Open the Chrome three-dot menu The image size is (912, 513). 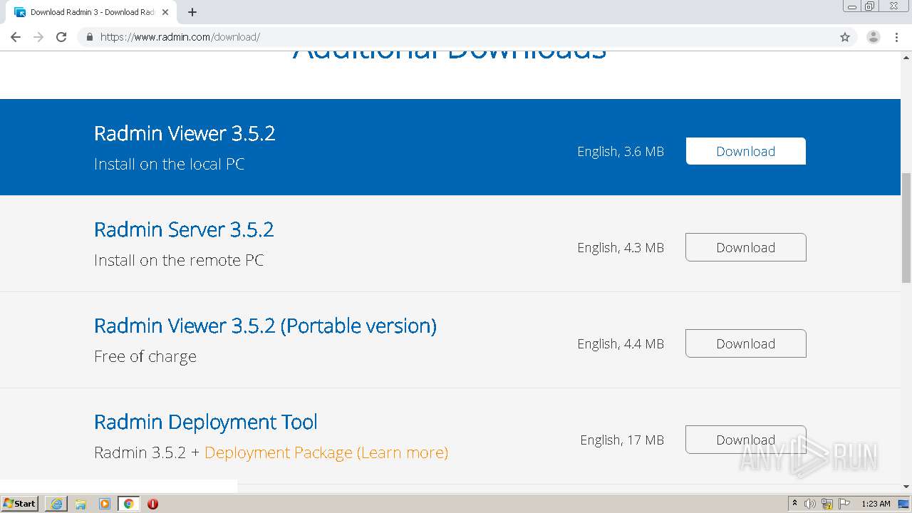(896, 37)
